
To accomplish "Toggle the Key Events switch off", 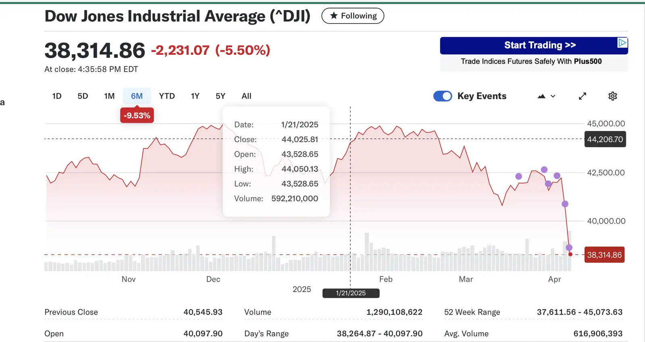I will 443,96.
